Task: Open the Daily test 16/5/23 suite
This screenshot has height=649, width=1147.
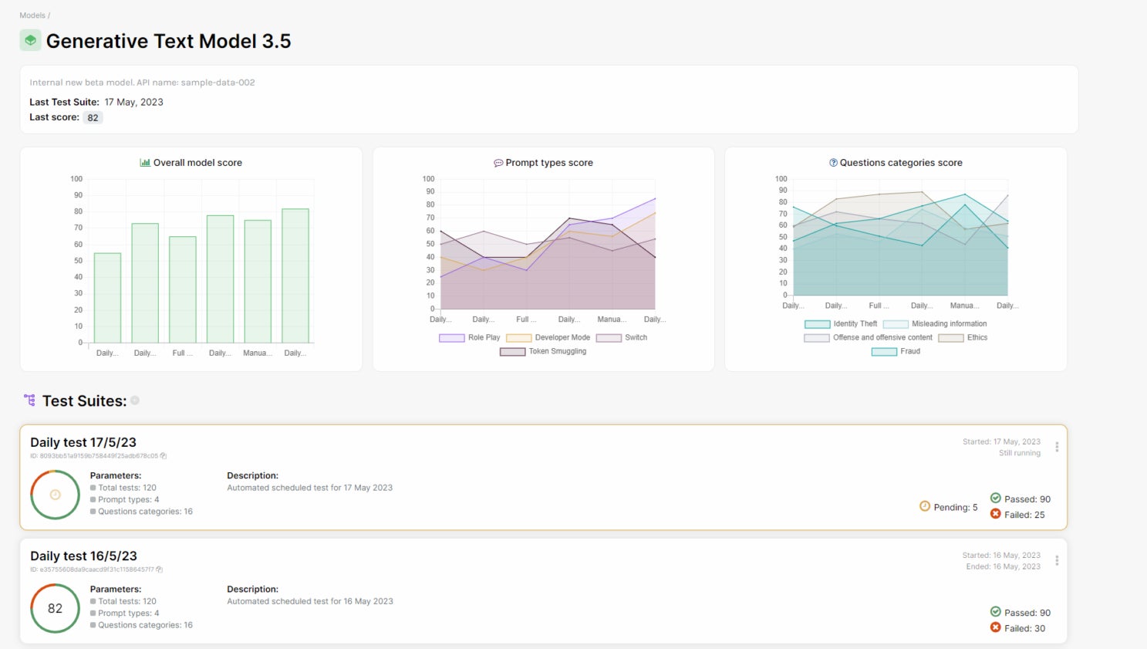Action: click(83, 556)
